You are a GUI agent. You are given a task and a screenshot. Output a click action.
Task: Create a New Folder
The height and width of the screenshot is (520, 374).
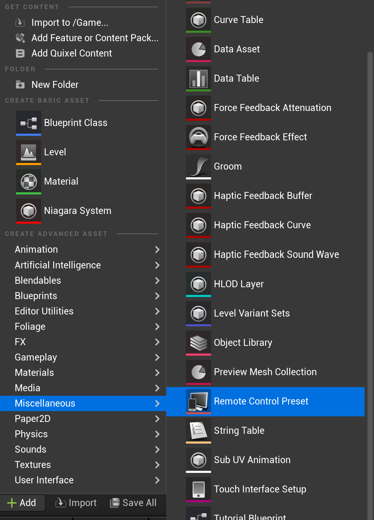point(55,85)
